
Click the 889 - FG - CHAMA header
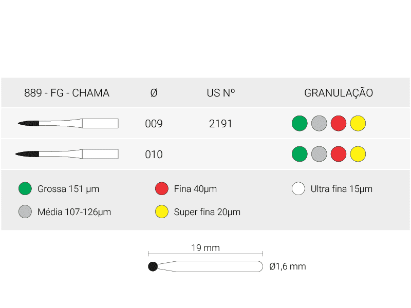tap(67, 93)
